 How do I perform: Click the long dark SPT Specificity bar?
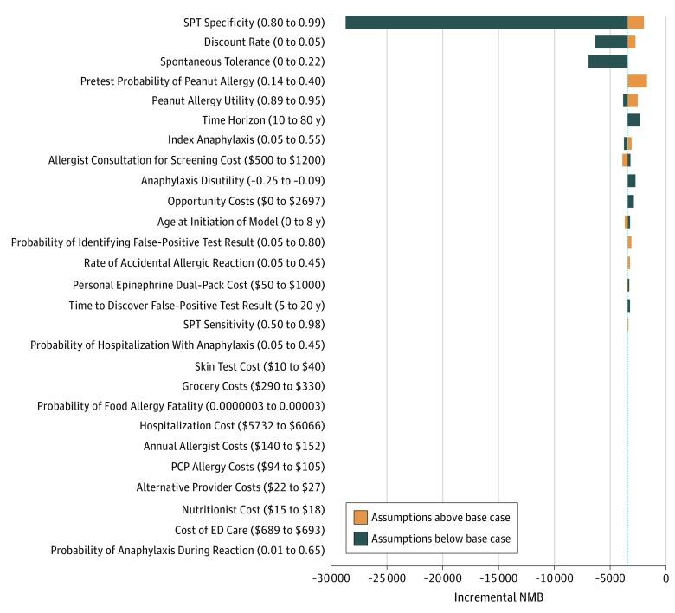(485, 23)
